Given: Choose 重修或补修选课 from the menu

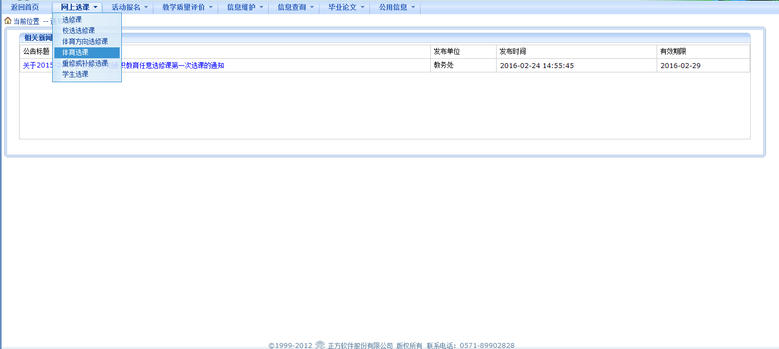Looking at the screenshot, I should (85, 63).
